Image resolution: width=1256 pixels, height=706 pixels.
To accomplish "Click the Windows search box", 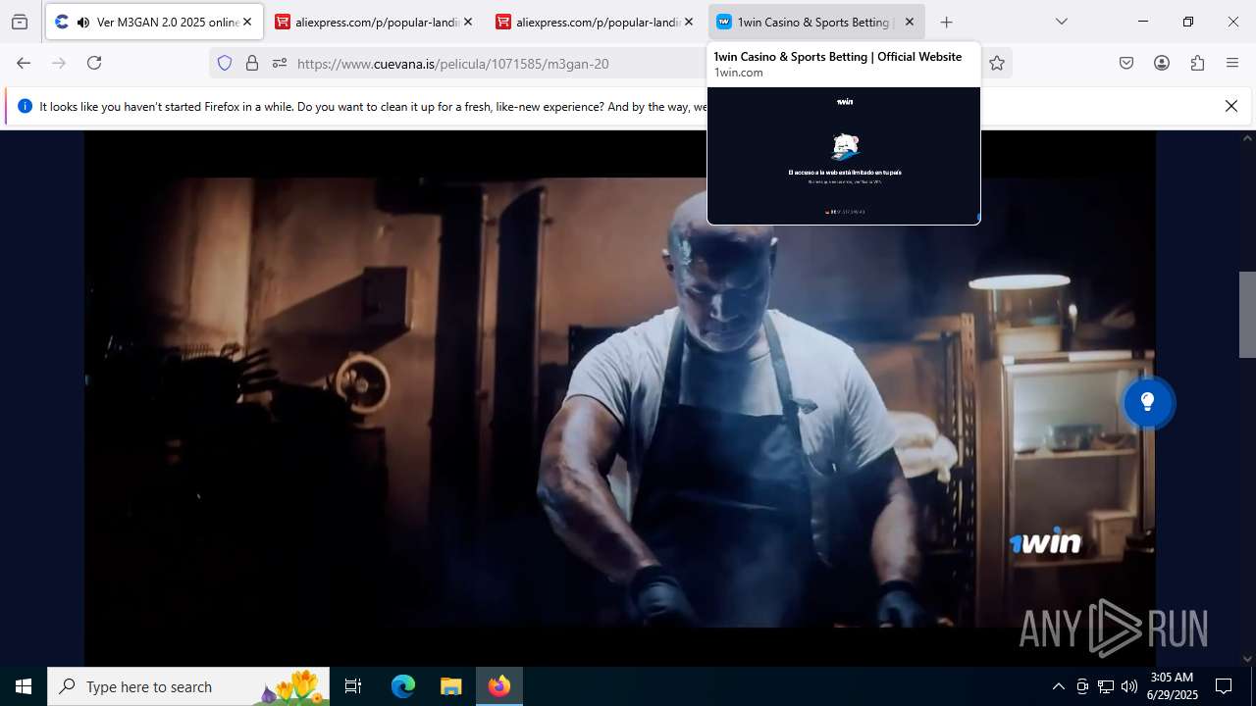I will pyautogui.click(x=188, y=686).
